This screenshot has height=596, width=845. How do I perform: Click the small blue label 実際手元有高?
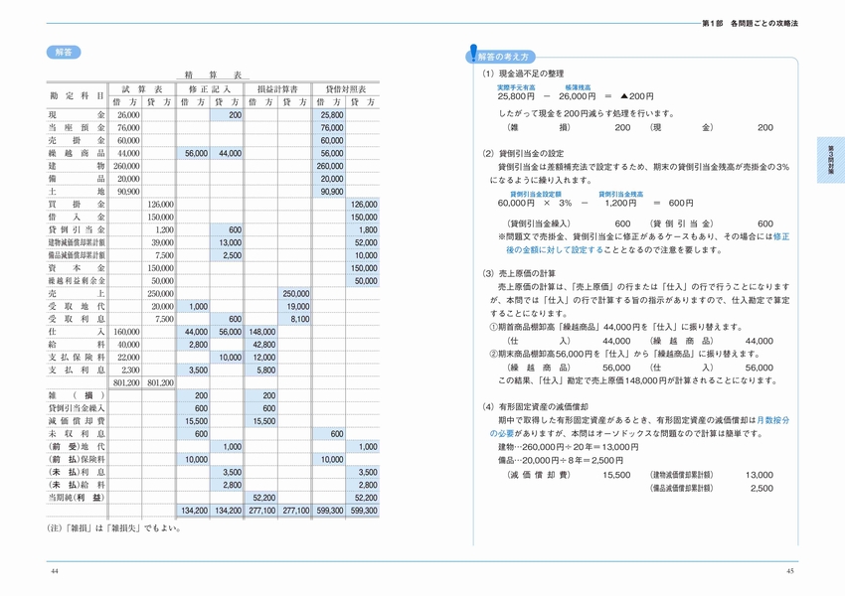point(516,87)
